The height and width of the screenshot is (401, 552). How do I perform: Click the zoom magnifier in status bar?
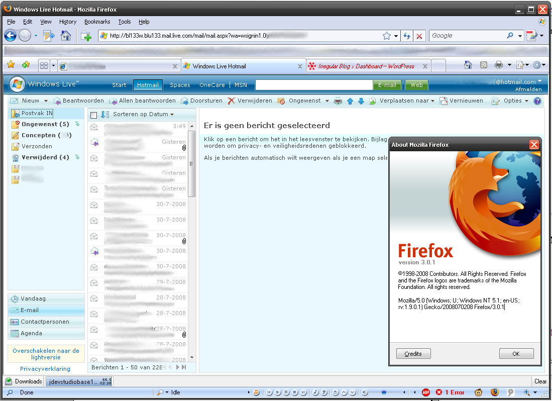pos(527,392)
